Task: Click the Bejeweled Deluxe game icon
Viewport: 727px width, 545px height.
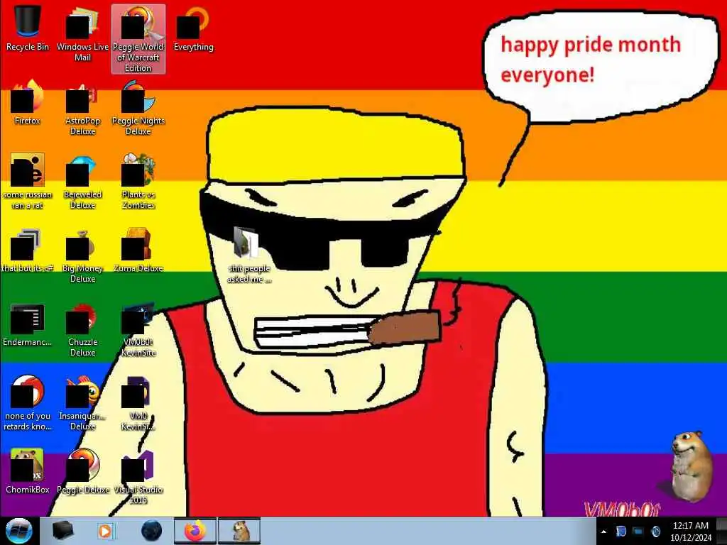Action: point(82,182)
